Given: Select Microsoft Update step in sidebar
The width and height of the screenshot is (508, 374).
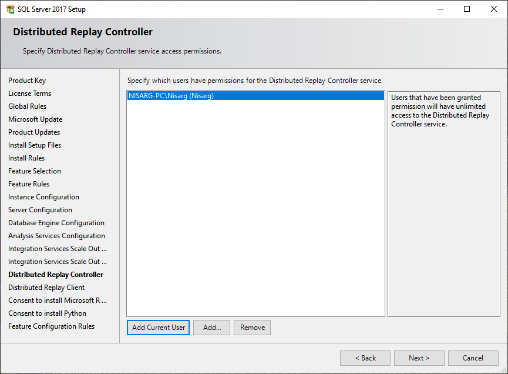Looking at the screenshot, I should click(35, 119).
